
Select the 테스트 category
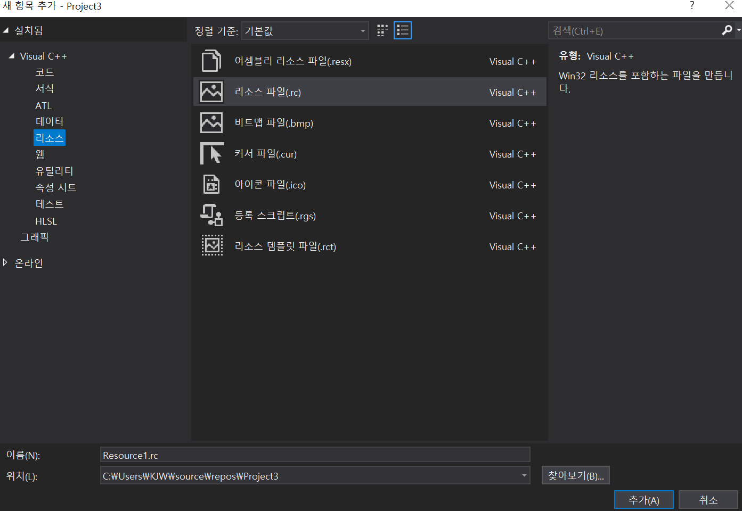pyautogui.click(x=49, y=204)
